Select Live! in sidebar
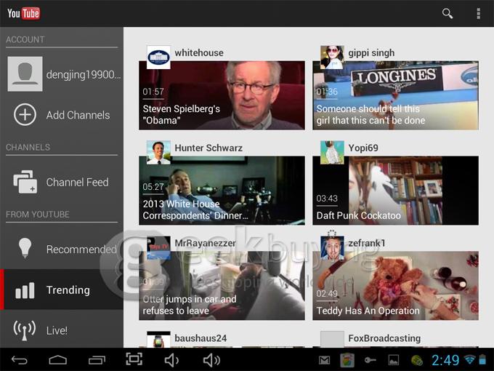Image resolution: width=494 pixels, height=371 pixels. [x=62, y=330]
